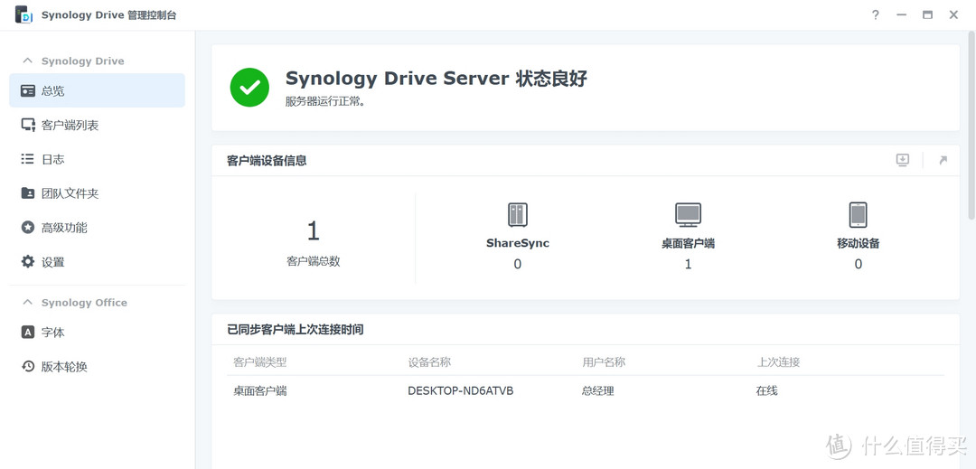Image resolution: width=976 pixels, height=469 pixels.
Task: Open the client info panel arrow icon
Action: [x=943, y=160]
